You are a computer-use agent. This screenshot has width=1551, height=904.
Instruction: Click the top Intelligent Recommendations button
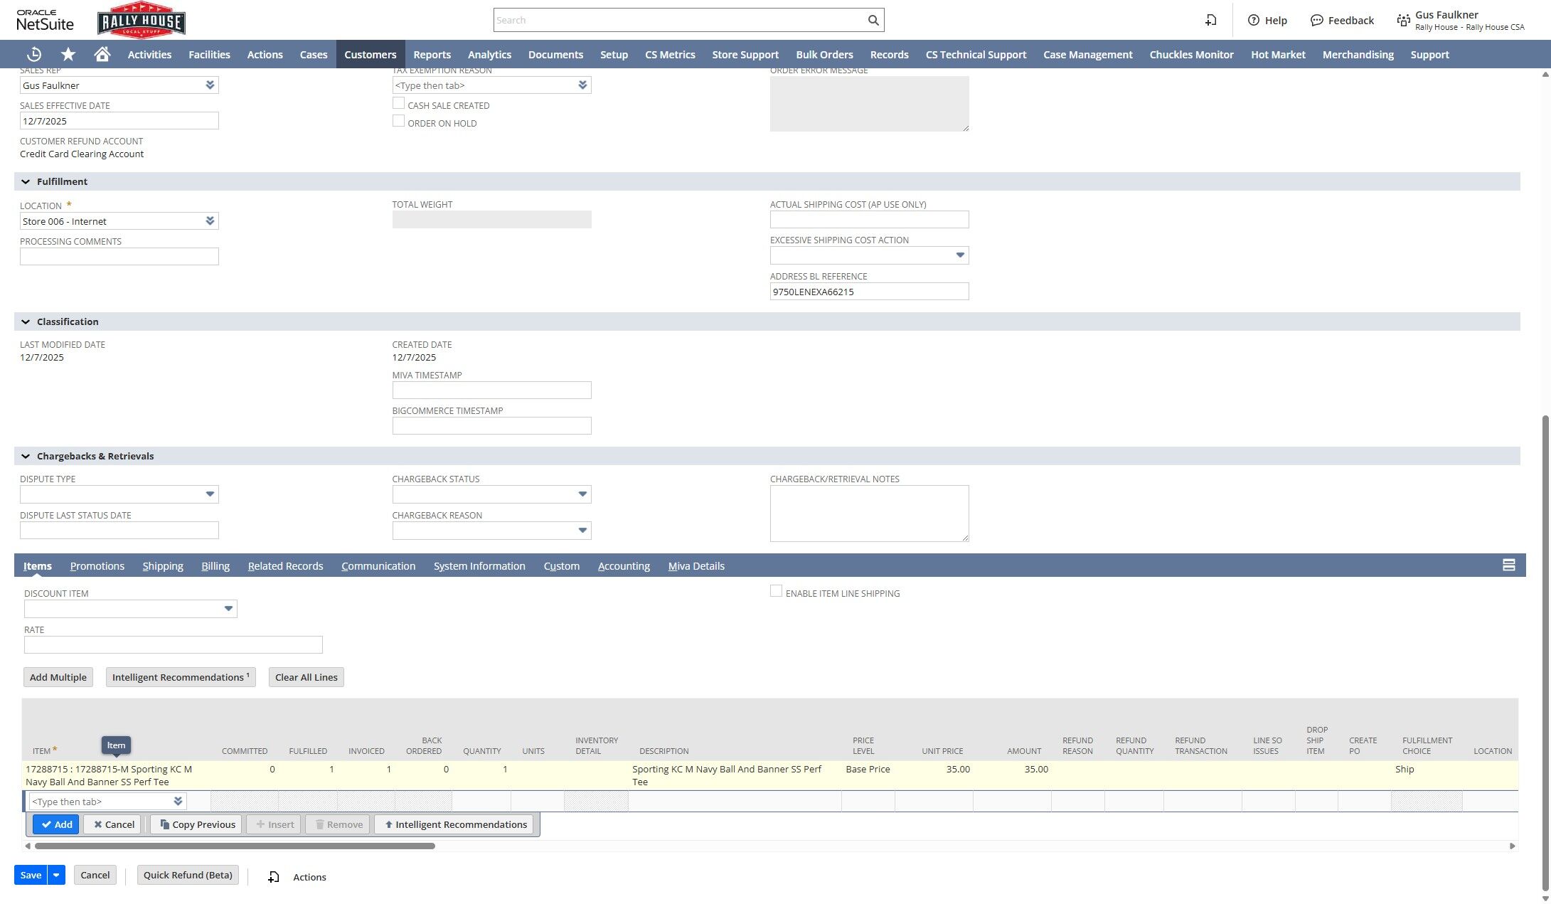[x=181, y=677]
